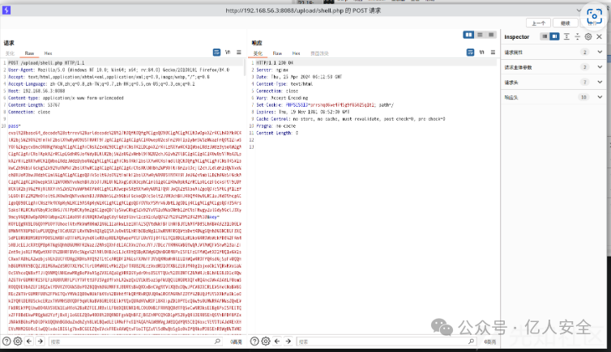Open the title bar dropdown chevron
The image size is (611, 352).
coord(579,10)
